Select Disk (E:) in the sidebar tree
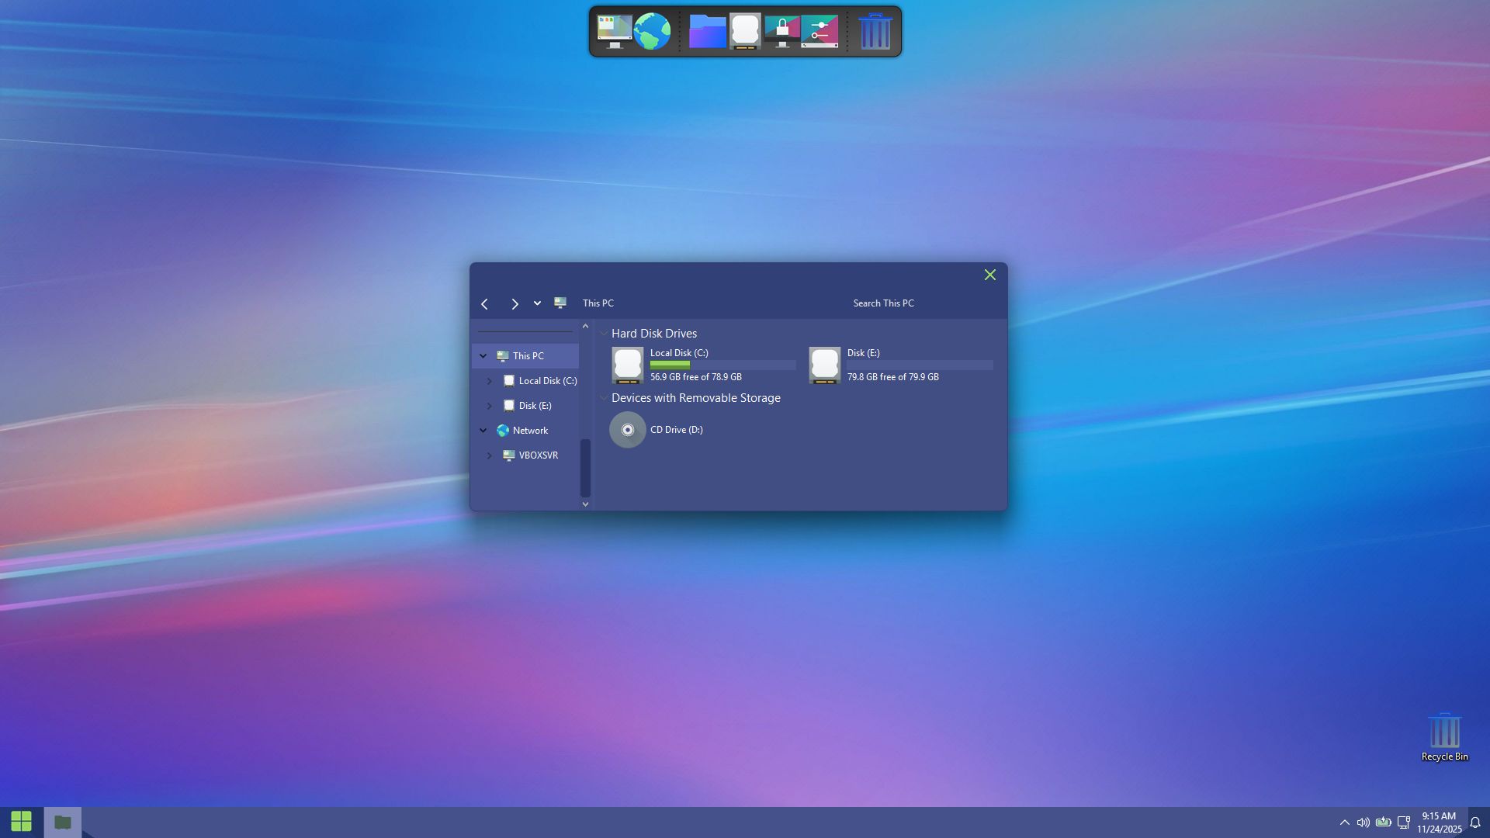This screenshot has width=1490, height=838. pyautogui.click(x=535, y=406)
